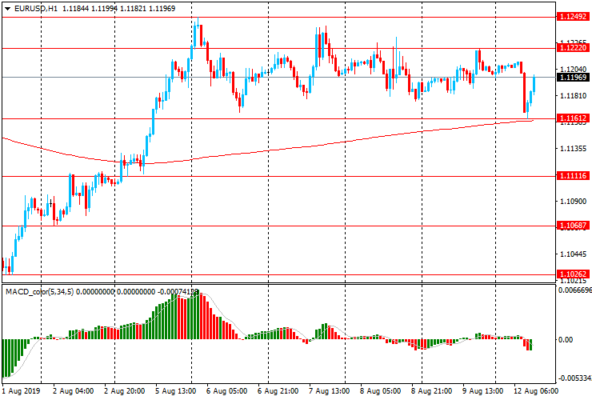The image size is (592, 400).
Task: Click the 5 Aug 13:00 time label
Action: (x=175, y=391)
